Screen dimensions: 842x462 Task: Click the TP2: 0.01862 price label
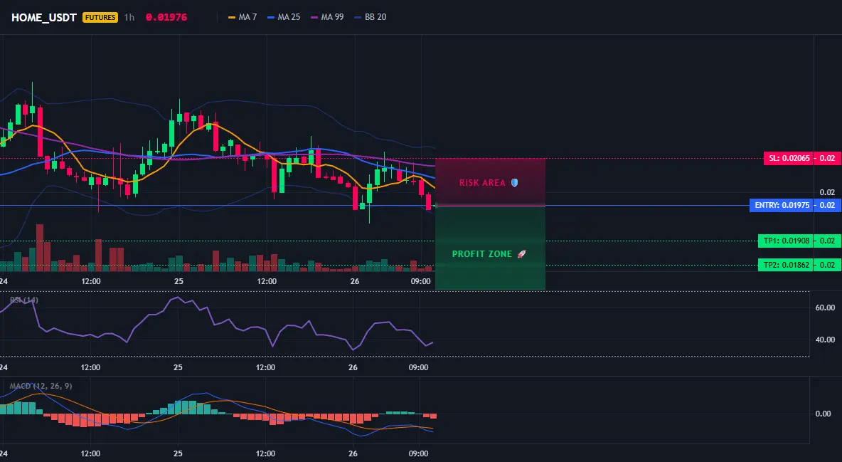[785, 265]
